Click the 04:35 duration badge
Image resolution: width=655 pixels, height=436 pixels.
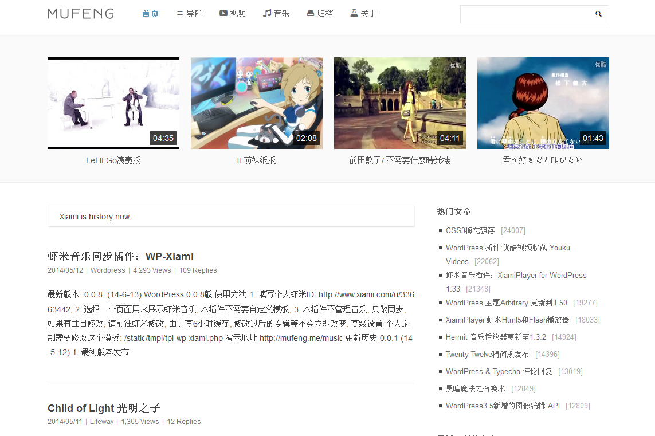[x=163, y=138]
